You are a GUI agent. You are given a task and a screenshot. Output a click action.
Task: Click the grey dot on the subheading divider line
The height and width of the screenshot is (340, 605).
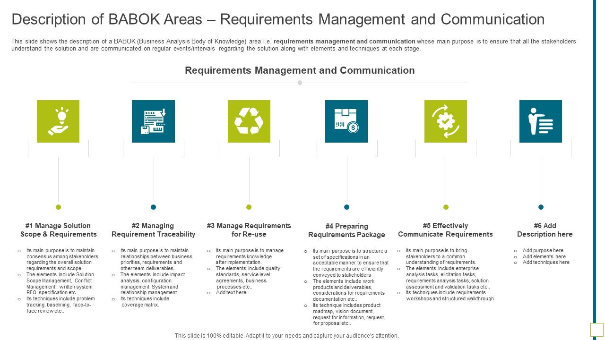pyautogui.click(x=300, y=83)
